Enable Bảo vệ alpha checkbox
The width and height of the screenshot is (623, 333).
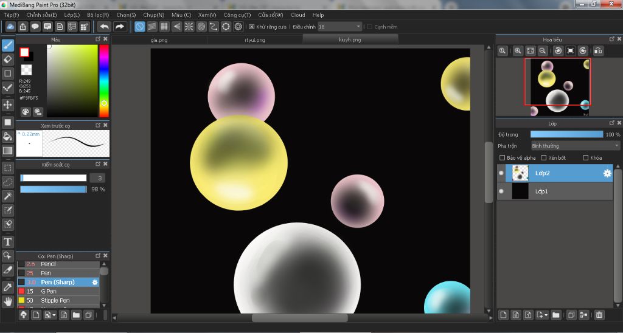point(502,157)
